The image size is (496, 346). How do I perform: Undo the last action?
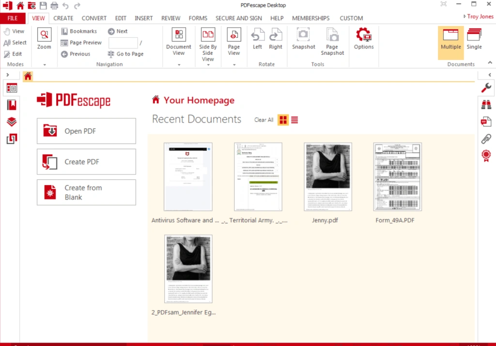click(65, 5)
